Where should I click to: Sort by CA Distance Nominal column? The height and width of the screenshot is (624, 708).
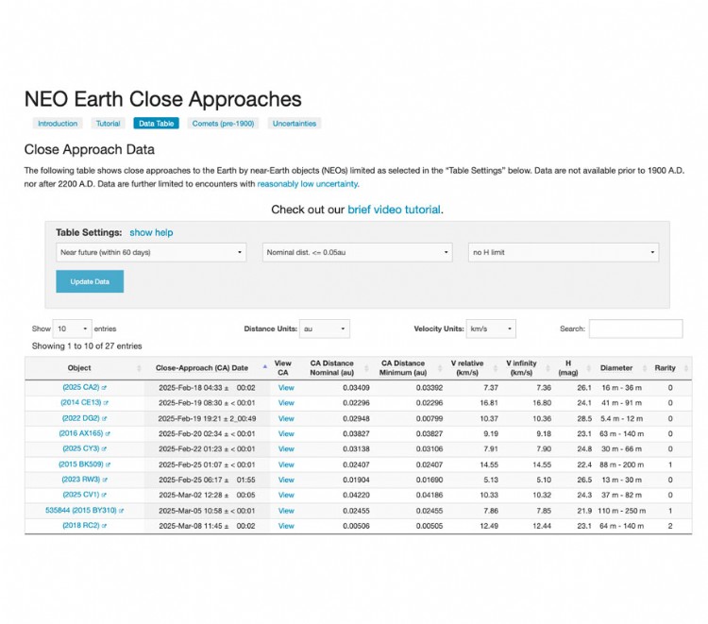(x=335, y=368)
